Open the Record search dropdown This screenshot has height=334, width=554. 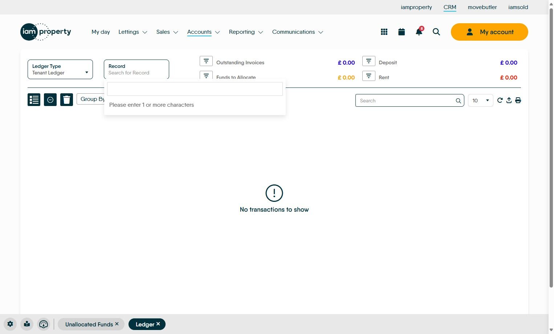tap(137, 69)
